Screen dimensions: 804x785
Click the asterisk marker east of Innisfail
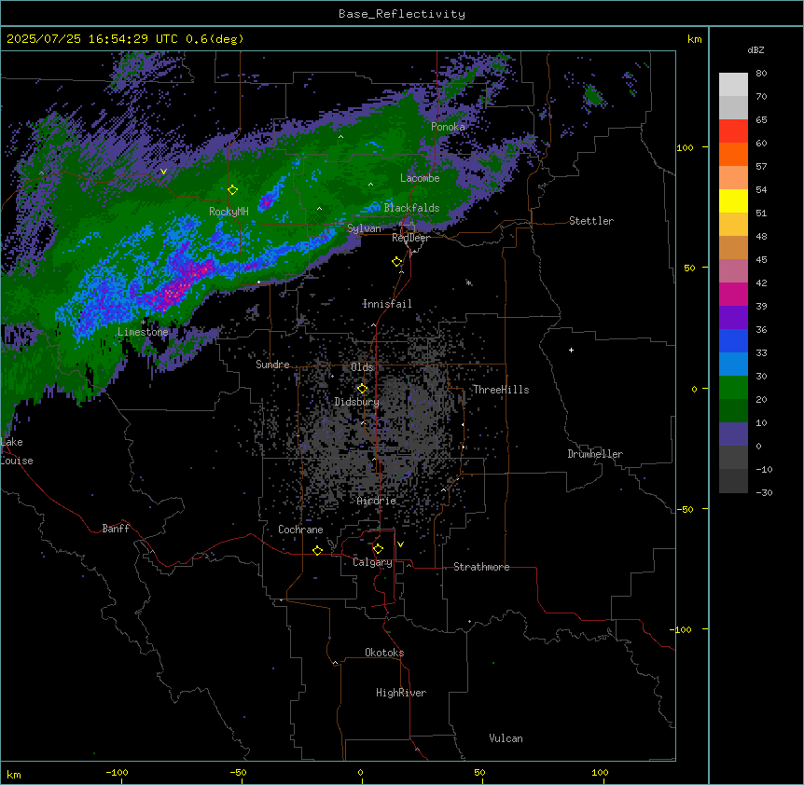(x=468, y=282)
